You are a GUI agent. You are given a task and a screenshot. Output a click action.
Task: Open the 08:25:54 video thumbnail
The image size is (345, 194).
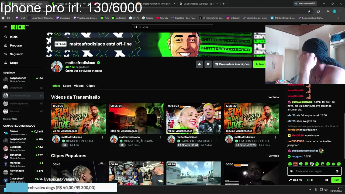[x=136, y=118]
